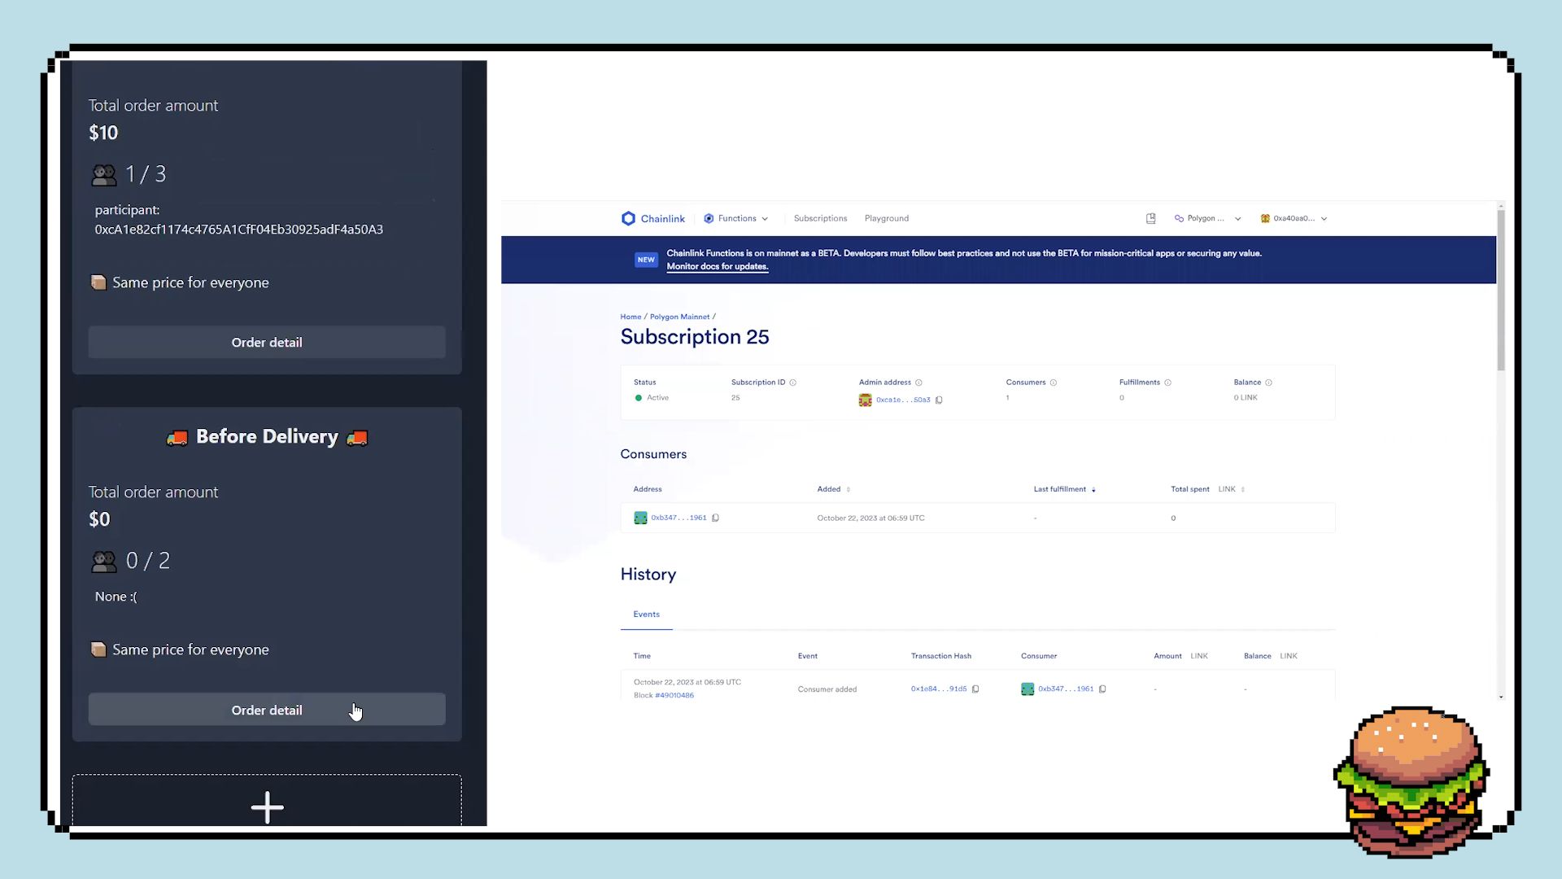Click the Chainlink logo icon
Viewport: 1562px width, 879px height.
(627, 218)
